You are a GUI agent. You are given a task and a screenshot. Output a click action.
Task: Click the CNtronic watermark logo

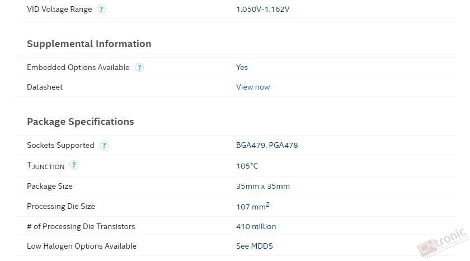pyautogui.click(x=443, y=243)
